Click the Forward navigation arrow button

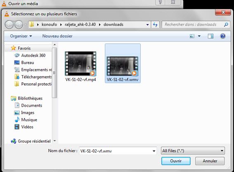coord(19,24)
